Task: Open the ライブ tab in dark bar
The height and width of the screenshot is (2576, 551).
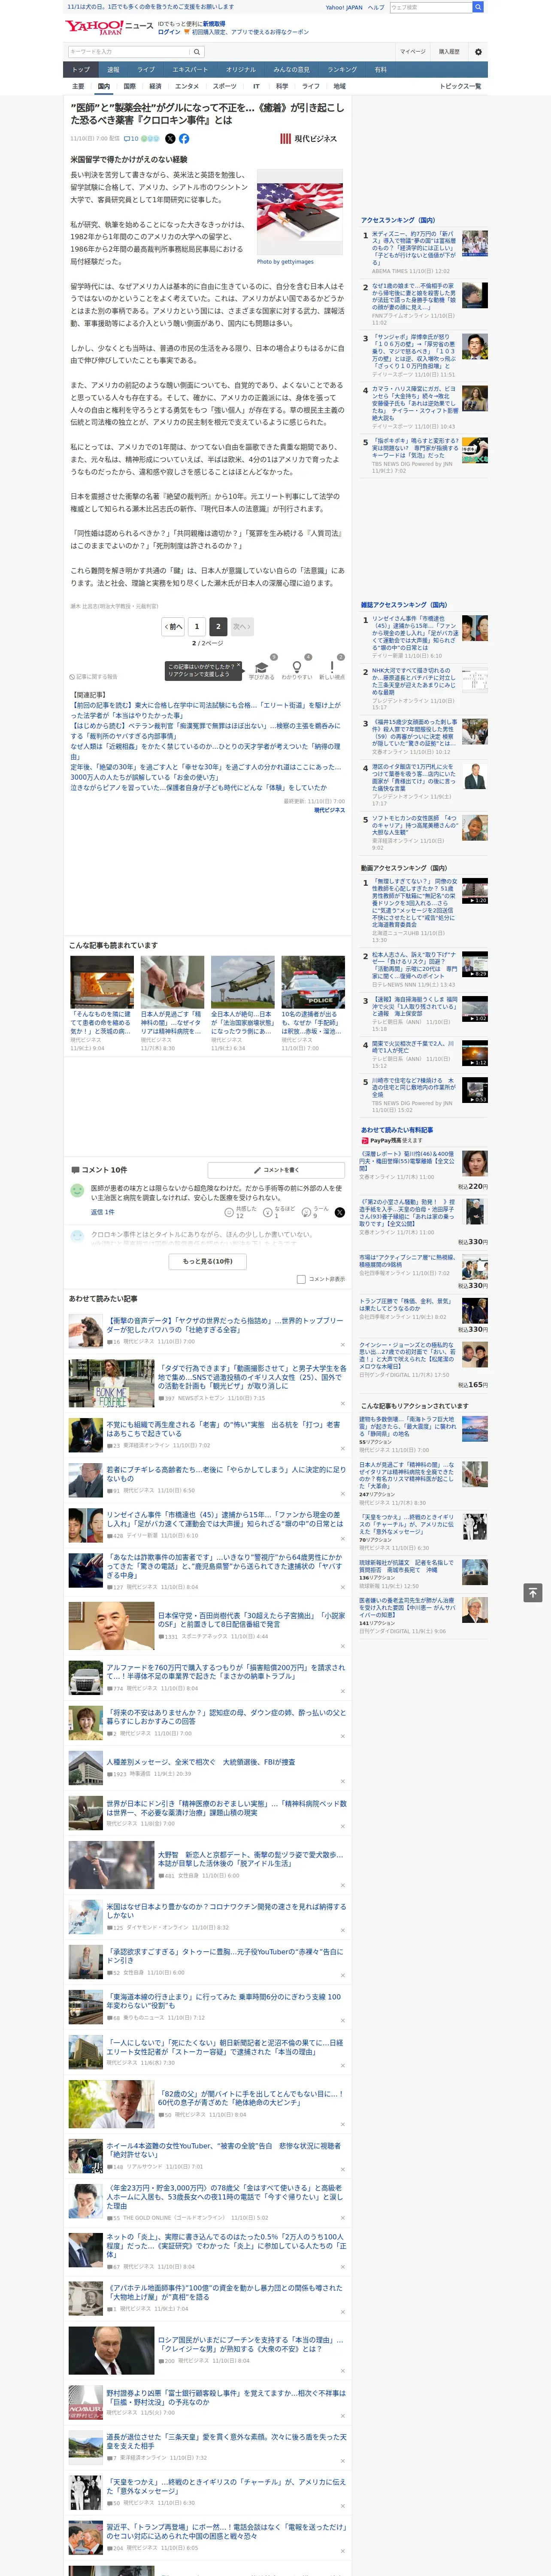Action: pos(146,70)
